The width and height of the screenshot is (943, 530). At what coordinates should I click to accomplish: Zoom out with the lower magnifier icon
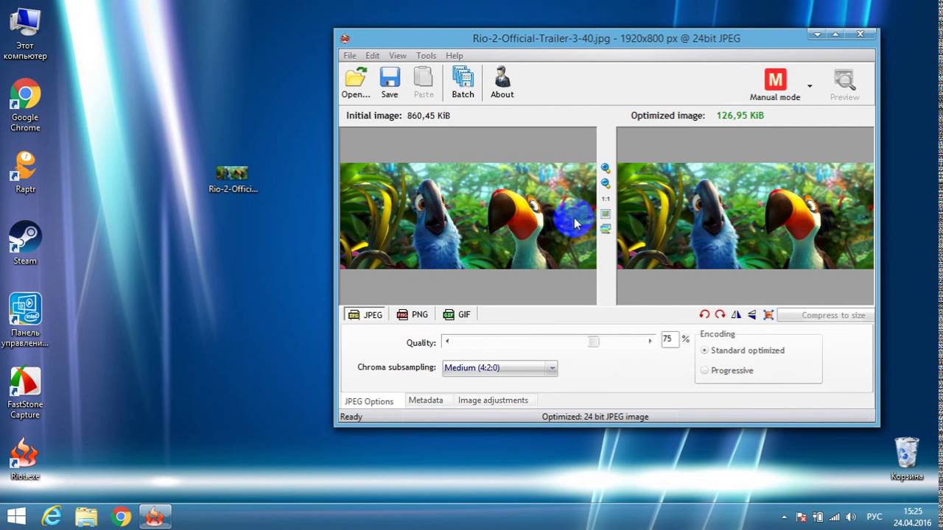tap(606, 183)
